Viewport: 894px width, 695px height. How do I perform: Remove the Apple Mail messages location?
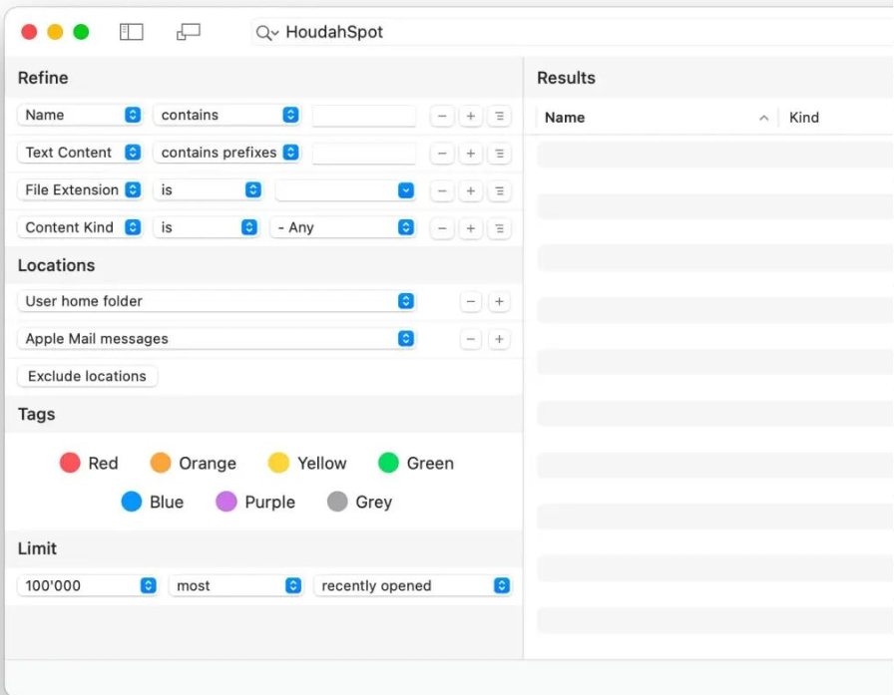pos(470,340)
